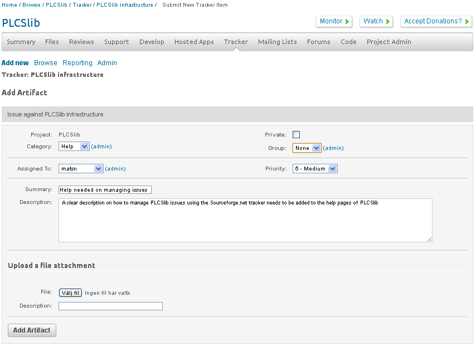Open the Support tab
476x346 pixels.
click(x=116, y=42)
